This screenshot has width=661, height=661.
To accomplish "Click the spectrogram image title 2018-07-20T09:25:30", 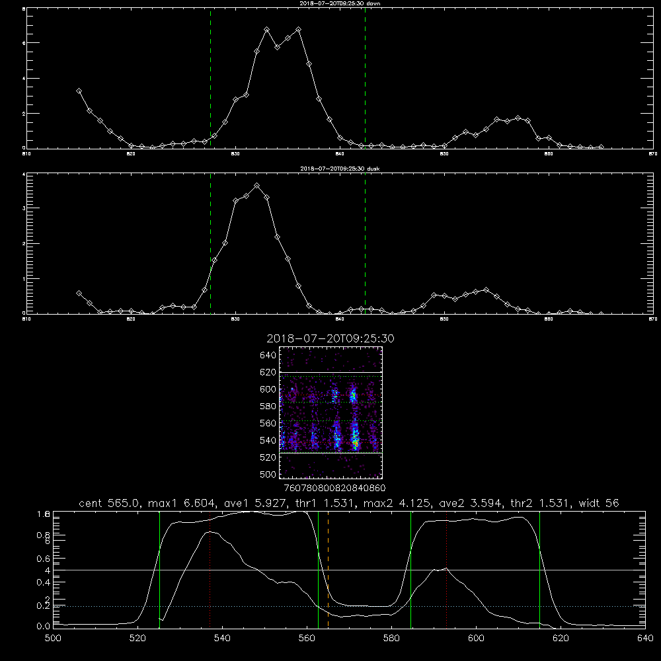I will pyautogui.click(x=330, y=338).
